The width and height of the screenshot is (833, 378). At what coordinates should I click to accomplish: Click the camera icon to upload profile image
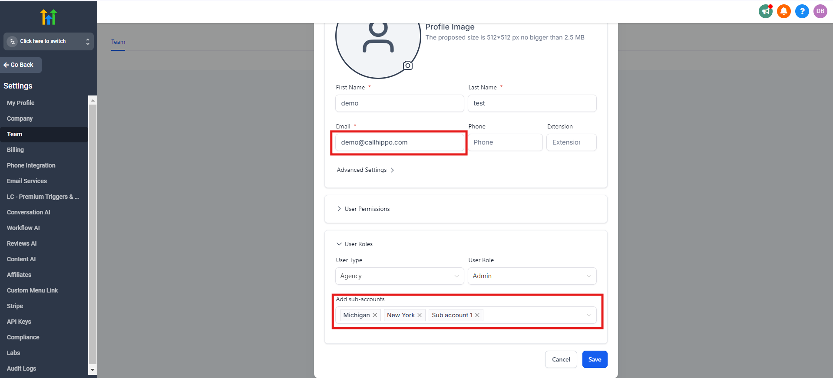click(408, 66)
